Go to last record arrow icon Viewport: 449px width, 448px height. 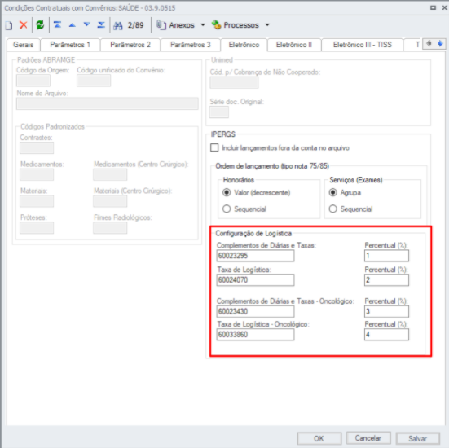[101, 25]
